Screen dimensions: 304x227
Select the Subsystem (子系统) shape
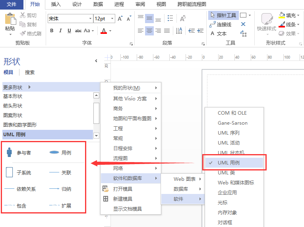[x=10, y=172]
